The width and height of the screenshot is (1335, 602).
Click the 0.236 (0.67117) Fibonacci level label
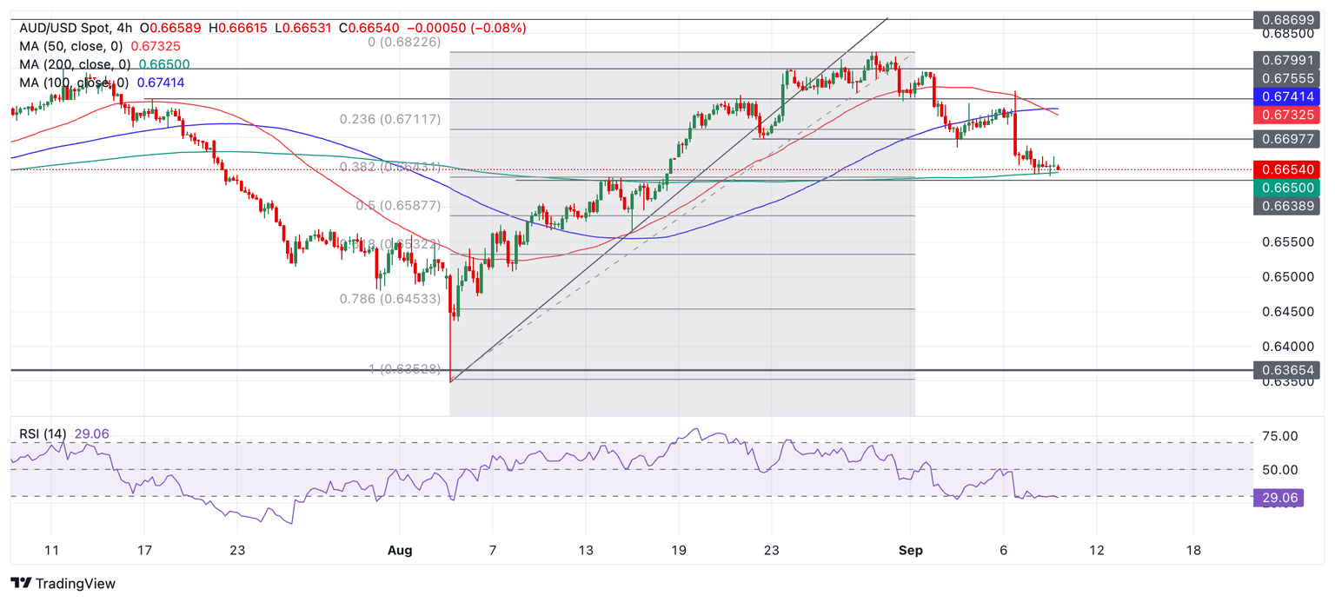[x=390, y=120]
